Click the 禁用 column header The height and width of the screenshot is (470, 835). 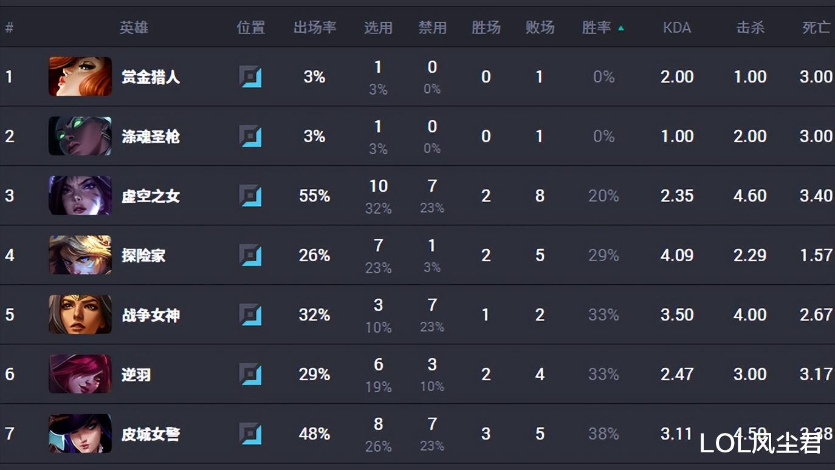(432, 28)
